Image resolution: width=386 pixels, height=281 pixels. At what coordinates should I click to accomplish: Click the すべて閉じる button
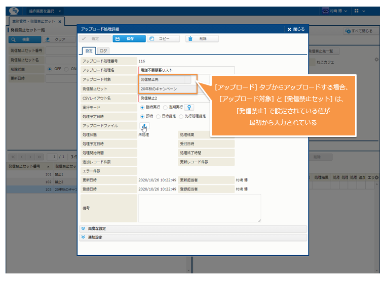tap(359, 31)
